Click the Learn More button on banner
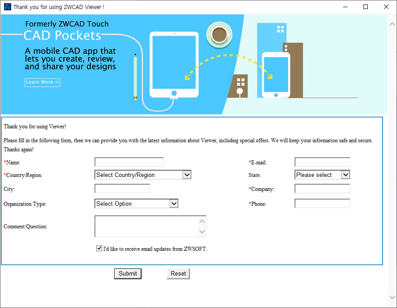Viewport: 397px width, 308px height. point(42,82)
